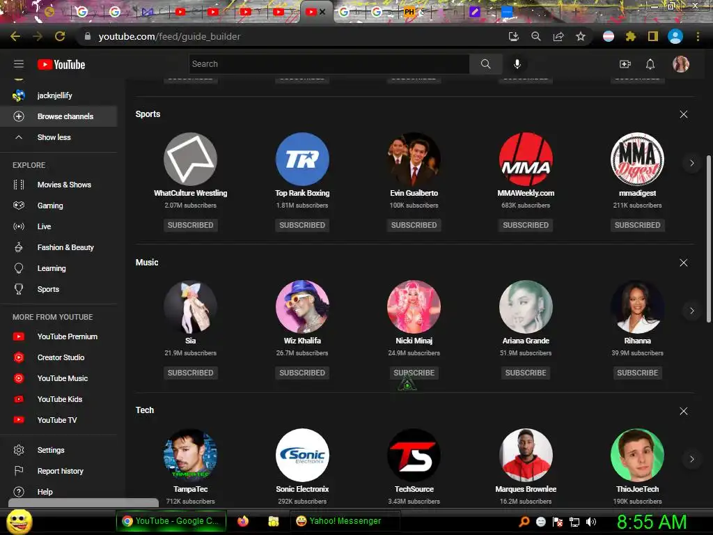Start voice search with microphone icon
Viewport: 713px width, 535px height.
[x=517, y=64]
